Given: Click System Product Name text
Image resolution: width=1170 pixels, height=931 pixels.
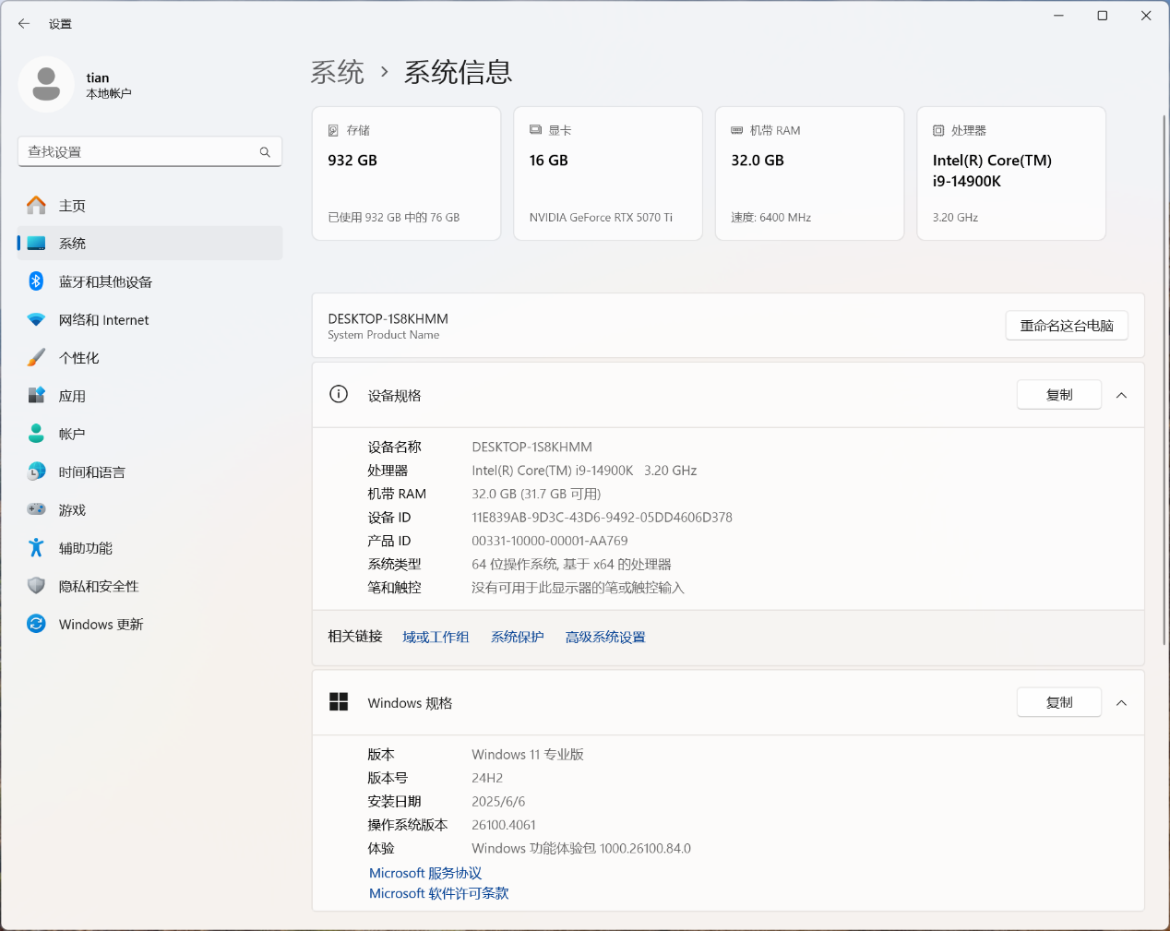Looking at the screenshot, I should [x=383, y=335].
